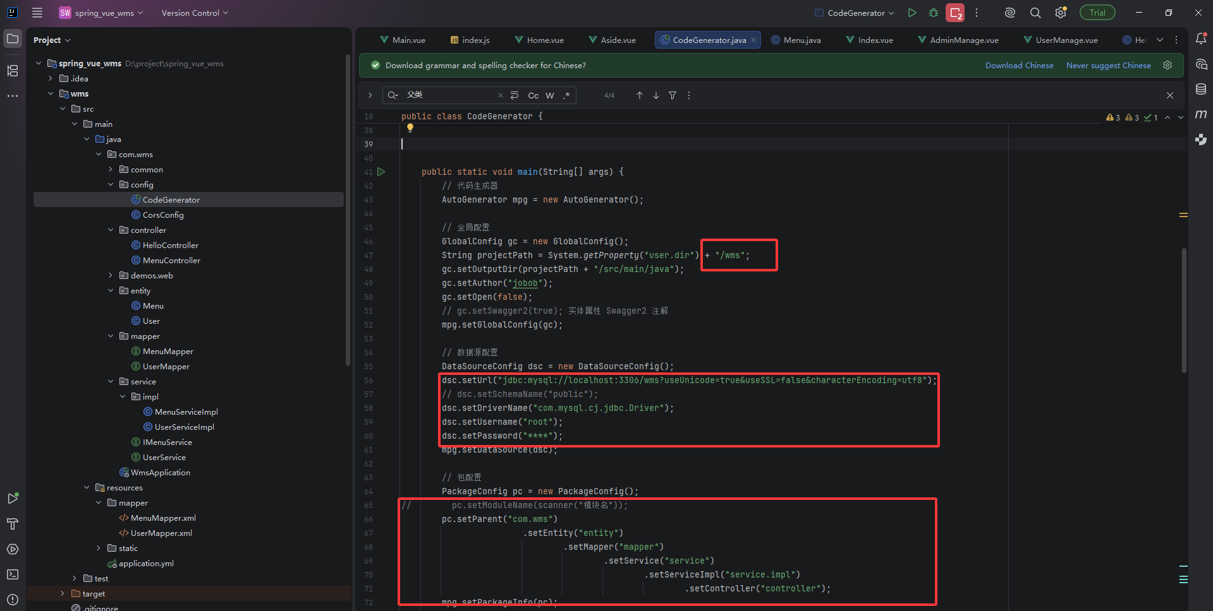Switch to Aside.vue tab

point(612,40)
